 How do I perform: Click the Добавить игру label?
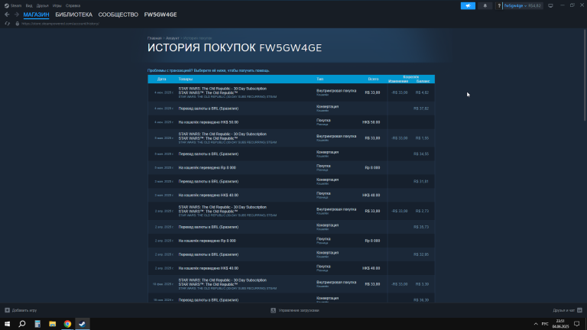coord(24,310)
